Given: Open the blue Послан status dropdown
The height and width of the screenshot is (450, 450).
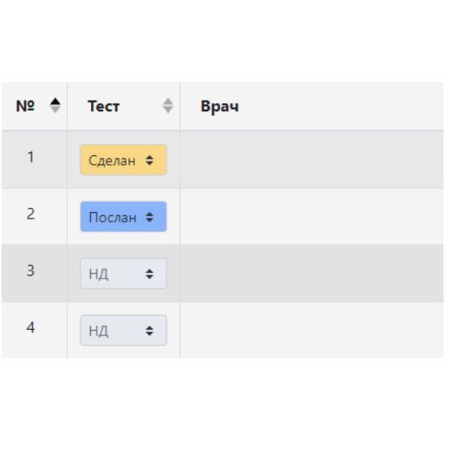Looking at the screenshot, I should [123, 217].
